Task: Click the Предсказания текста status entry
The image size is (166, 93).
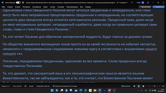Action: [43, 86]
